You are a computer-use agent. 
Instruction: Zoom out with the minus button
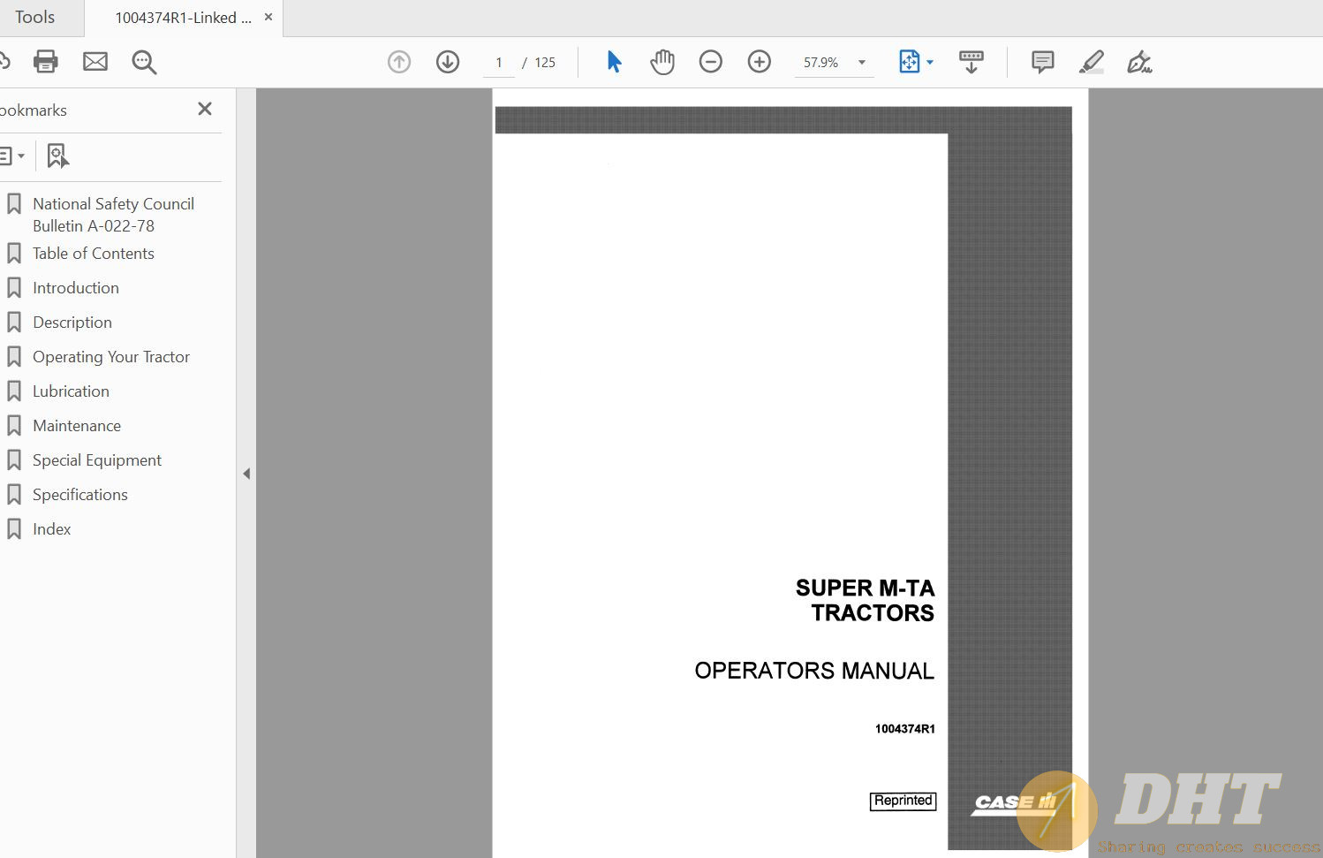711,62
